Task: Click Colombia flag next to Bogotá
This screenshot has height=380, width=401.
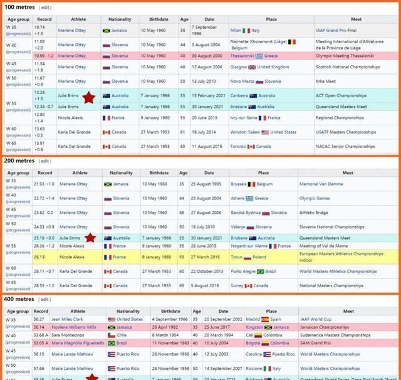Action: pos(265,343)
